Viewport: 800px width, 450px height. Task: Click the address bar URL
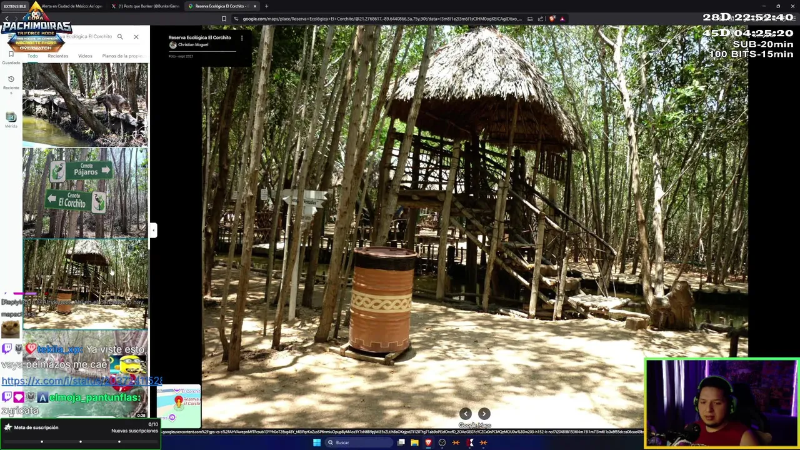pos(382,19)
